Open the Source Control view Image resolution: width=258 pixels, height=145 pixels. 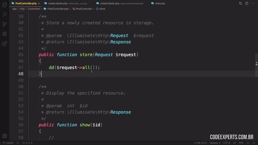(4, 24)
